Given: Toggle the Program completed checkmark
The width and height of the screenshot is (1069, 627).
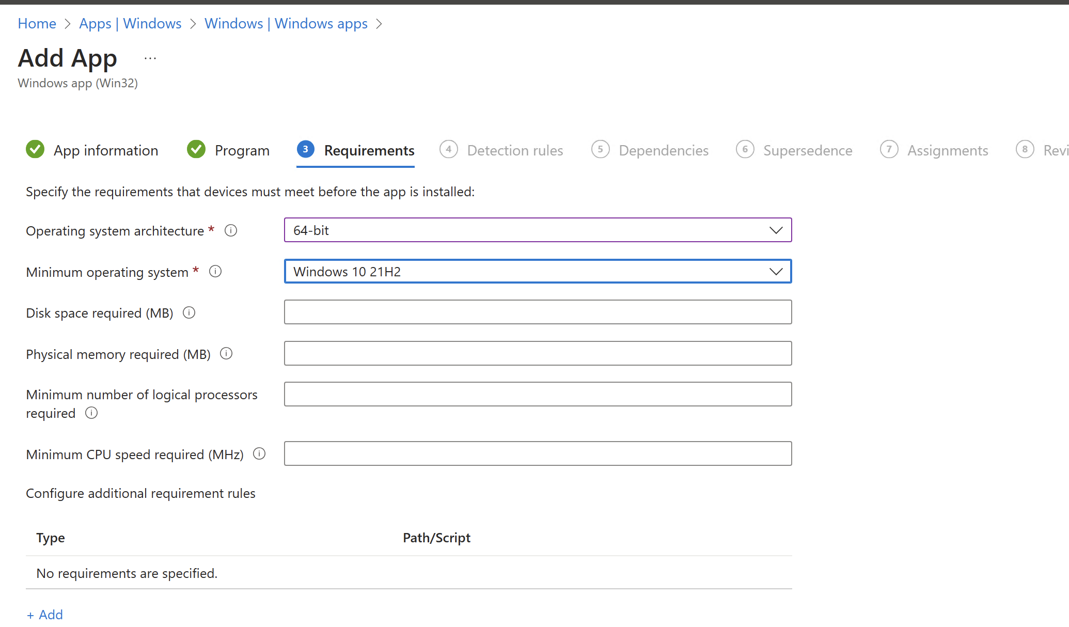Looking at the screenshot, I should (x=194, y=150).
